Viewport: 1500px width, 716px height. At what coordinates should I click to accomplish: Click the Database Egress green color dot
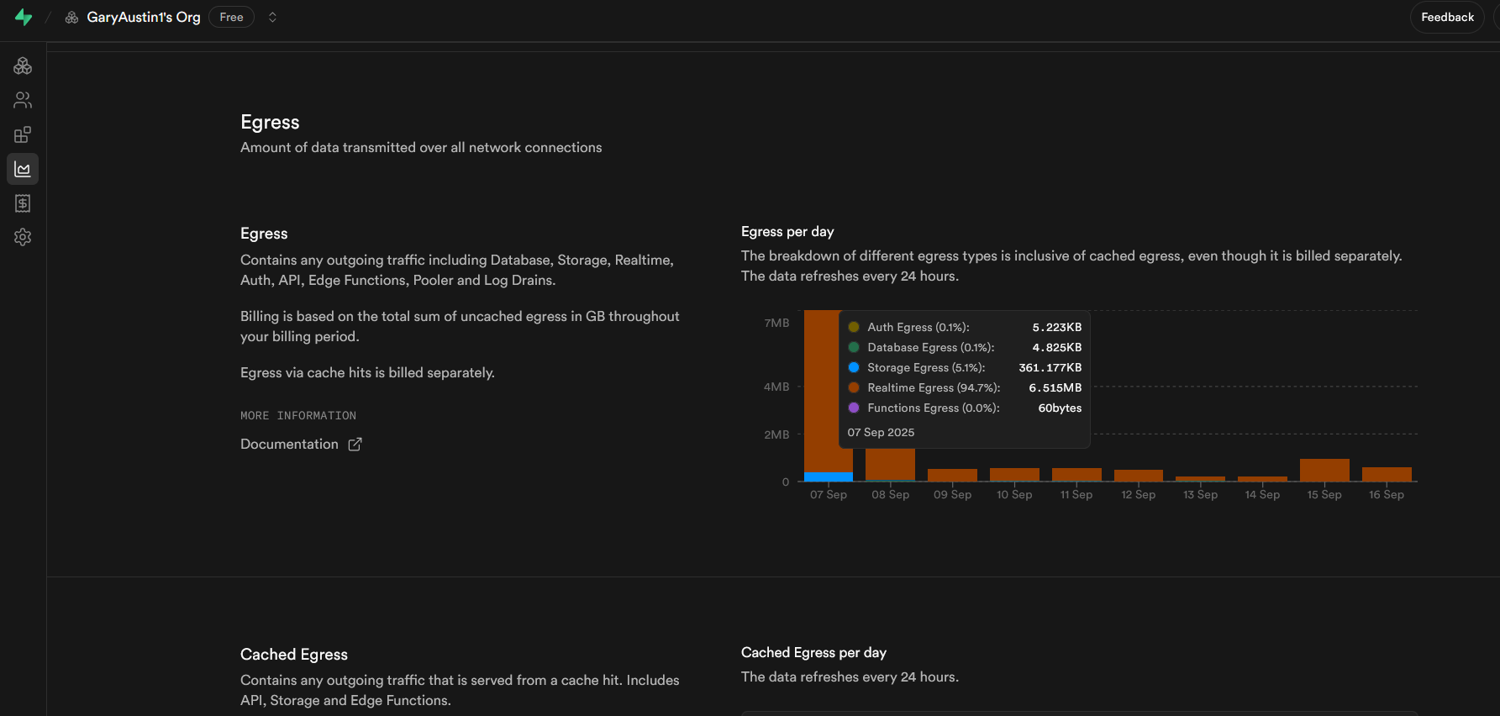point(854,347)
